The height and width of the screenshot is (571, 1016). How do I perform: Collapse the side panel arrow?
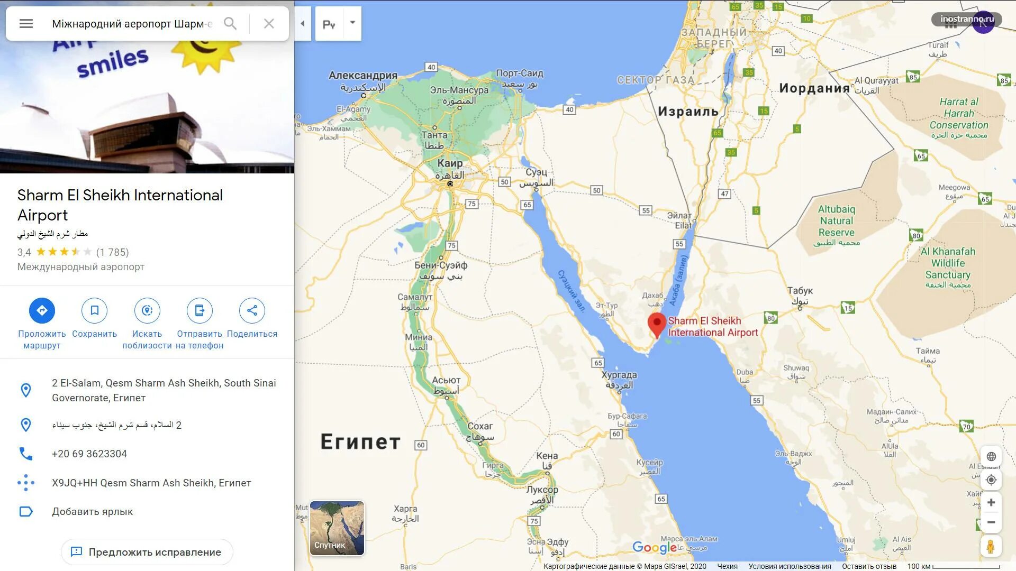coord(302,23)
